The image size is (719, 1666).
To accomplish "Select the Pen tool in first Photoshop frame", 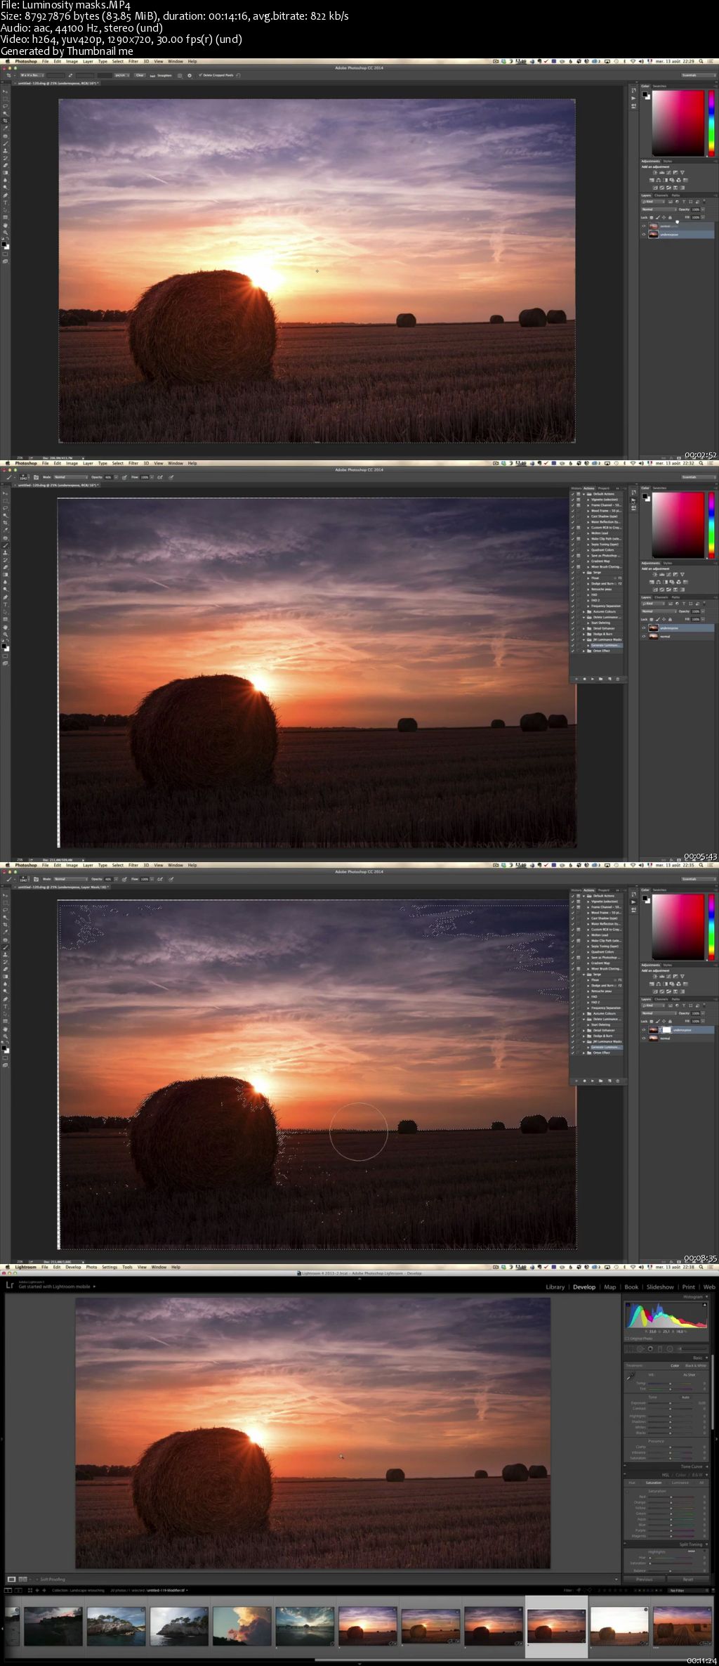I will point(6,195).
